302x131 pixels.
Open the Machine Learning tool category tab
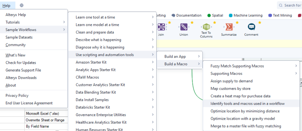click(x=245, y=15)
